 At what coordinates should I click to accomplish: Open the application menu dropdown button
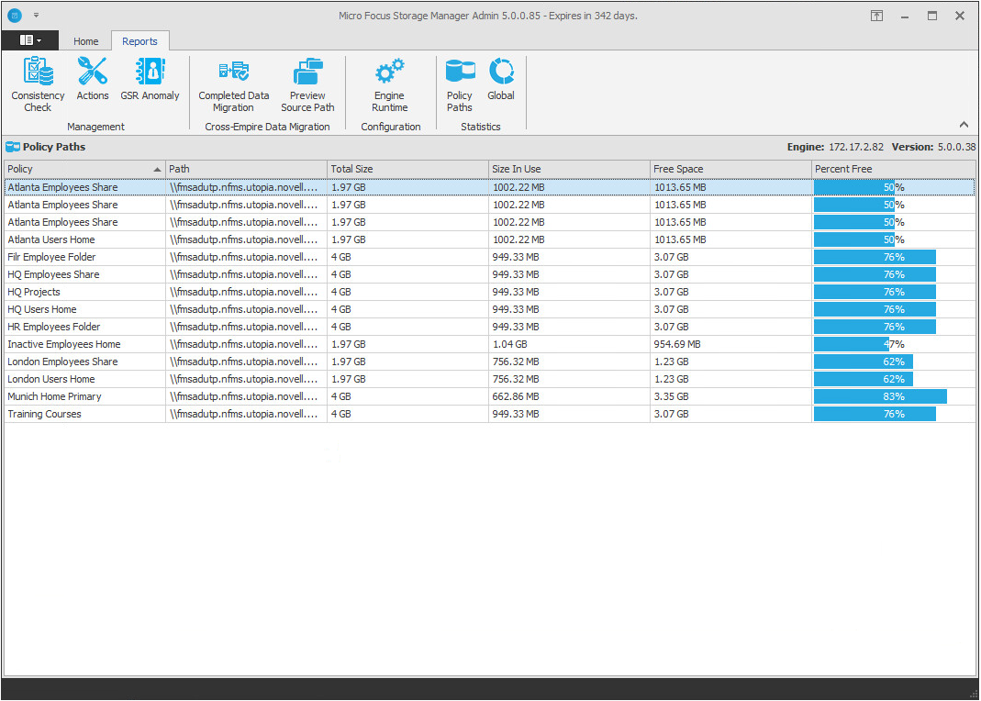(x=30, y=40)
